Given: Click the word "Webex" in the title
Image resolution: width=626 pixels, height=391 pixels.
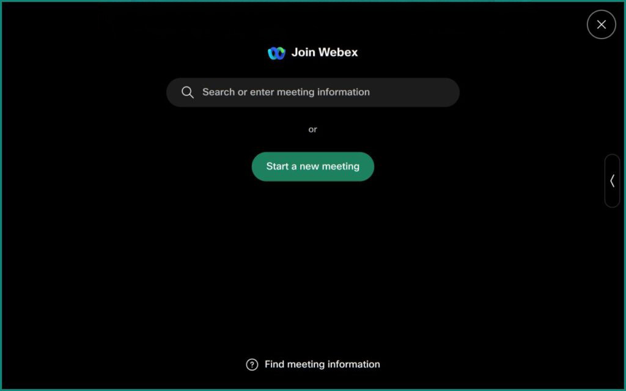Looking at the screenshot, I should (337, 53).
